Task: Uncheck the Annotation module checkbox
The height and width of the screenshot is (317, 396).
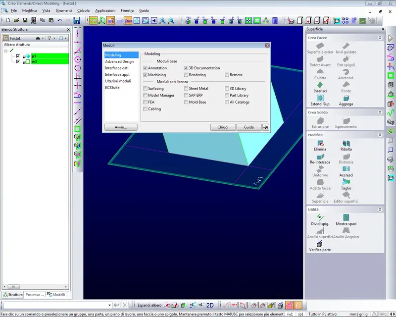Action: coord(145,68)
